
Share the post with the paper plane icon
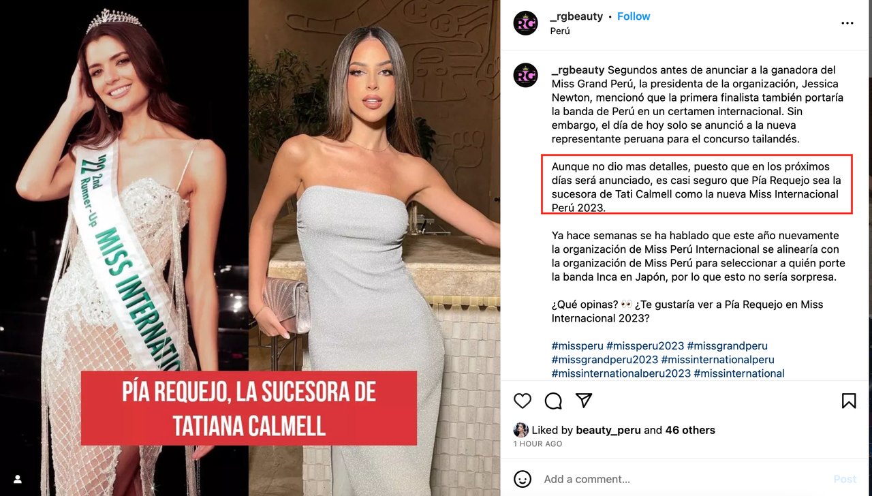584,400
